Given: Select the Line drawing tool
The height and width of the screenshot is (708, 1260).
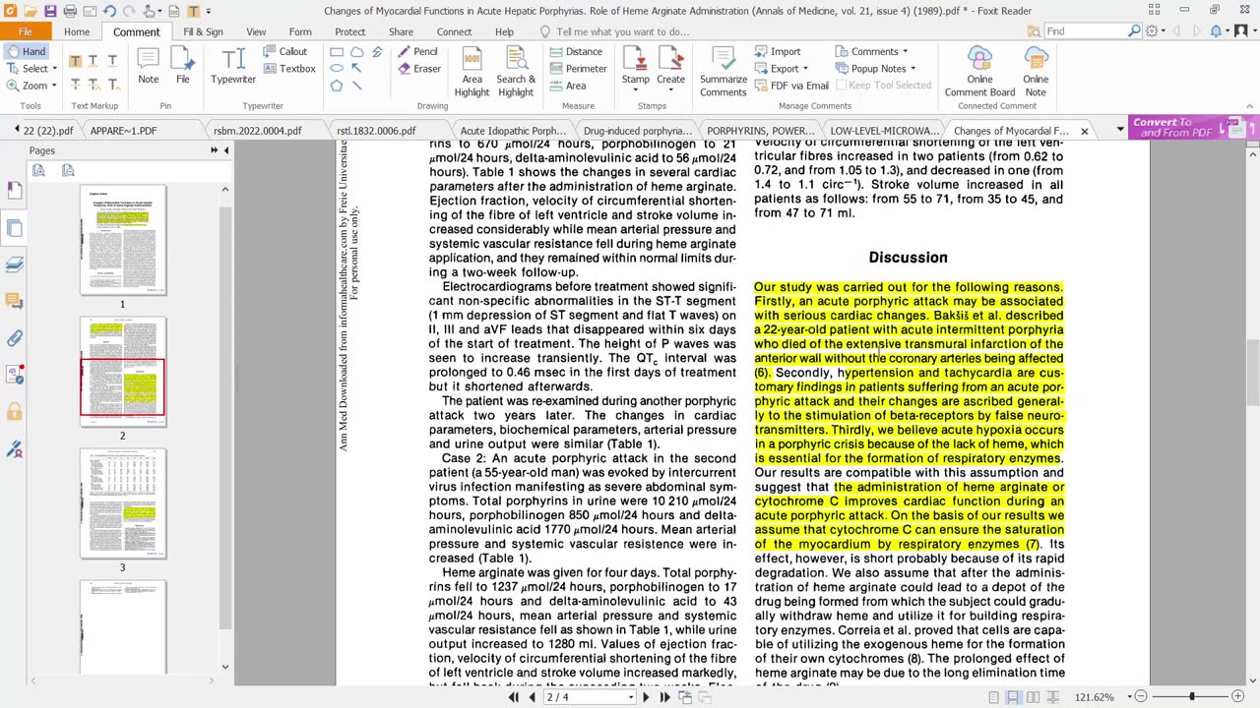Looking at the screenshot, I should (356, 86).
